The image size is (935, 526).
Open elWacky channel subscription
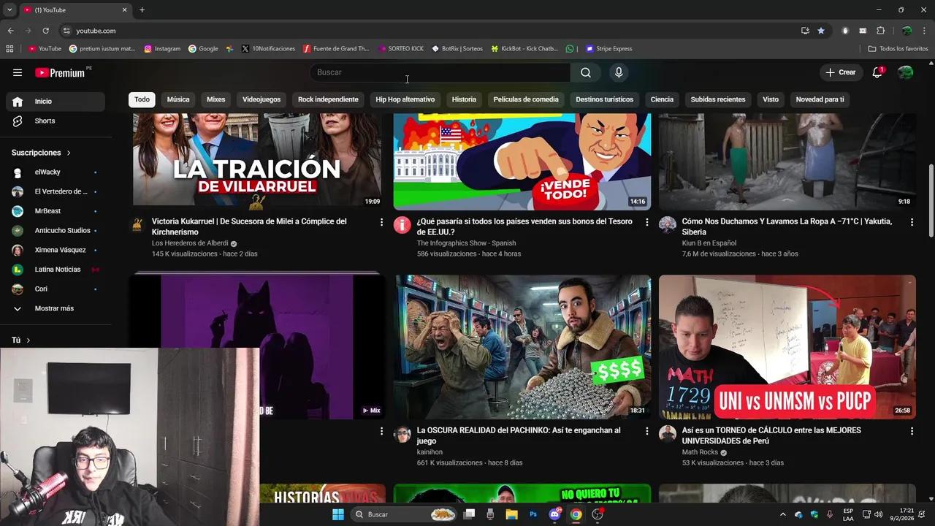pyautogui.click(x=56, y=172)
